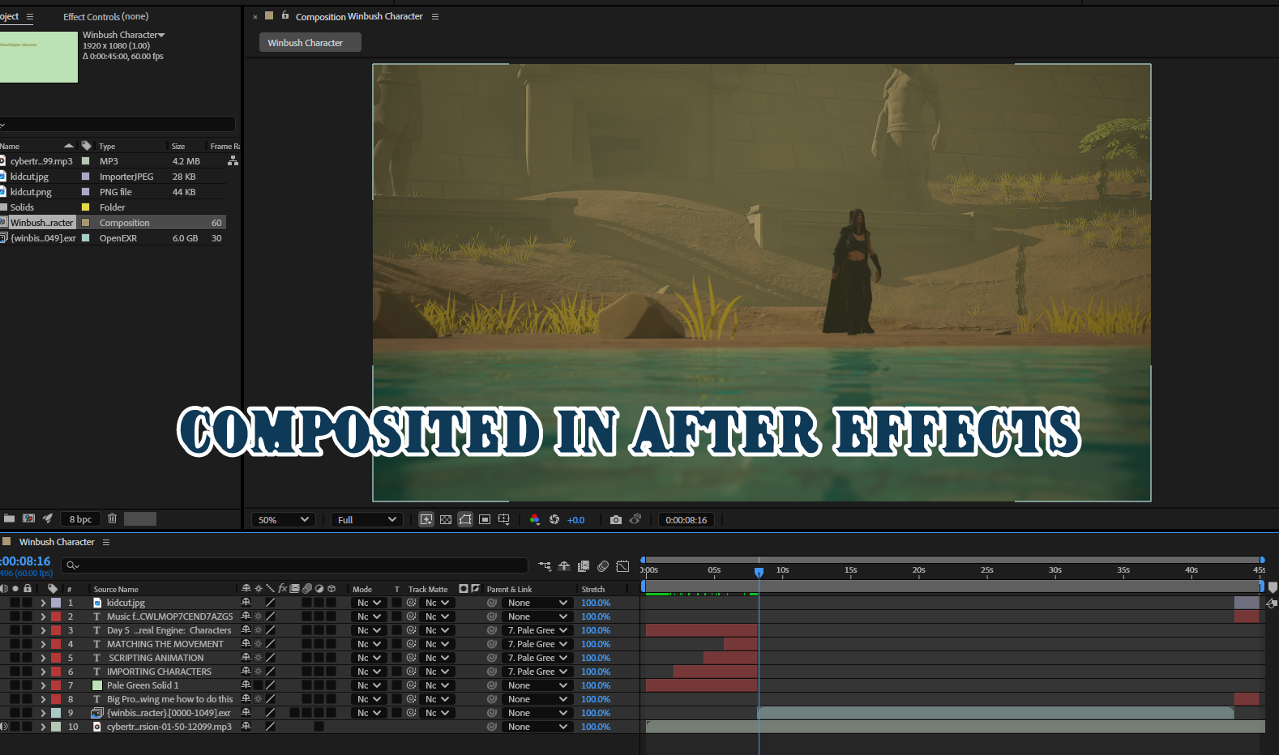This screenshot has height=755, width=1279.
Task: Click the playhead current-time indicator at 08:16
Action: click(x=759, y=572)
